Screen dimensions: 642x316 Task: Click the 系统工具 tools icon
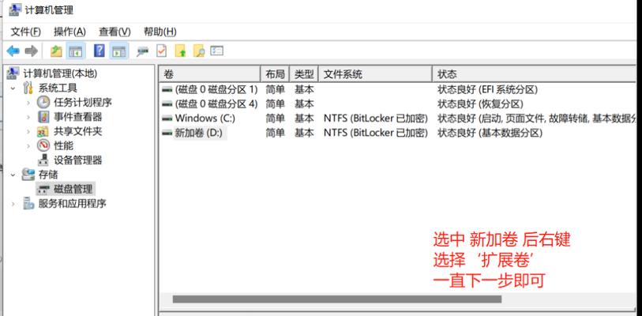point(28,88)
